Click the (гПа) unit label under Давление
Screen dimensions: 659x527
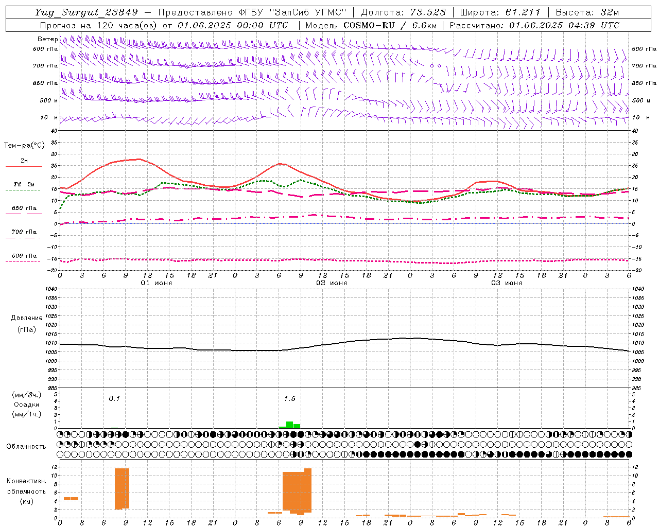click(x=27, y=330)
